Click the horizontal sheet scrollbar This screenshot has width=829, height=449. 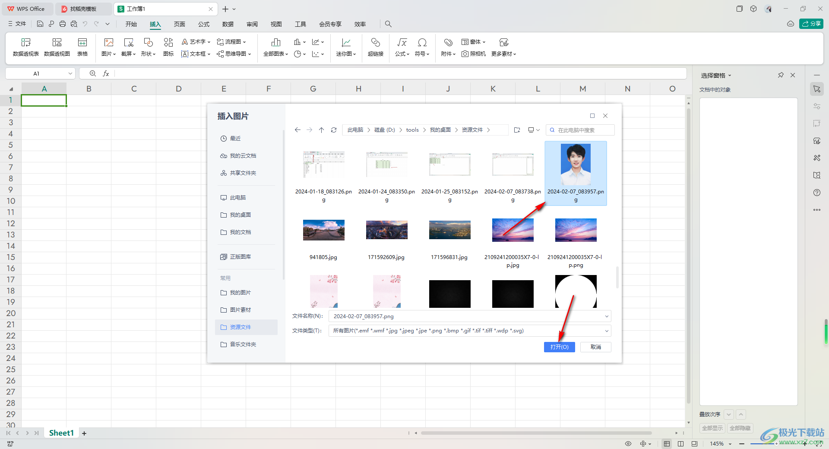(536, 433)
